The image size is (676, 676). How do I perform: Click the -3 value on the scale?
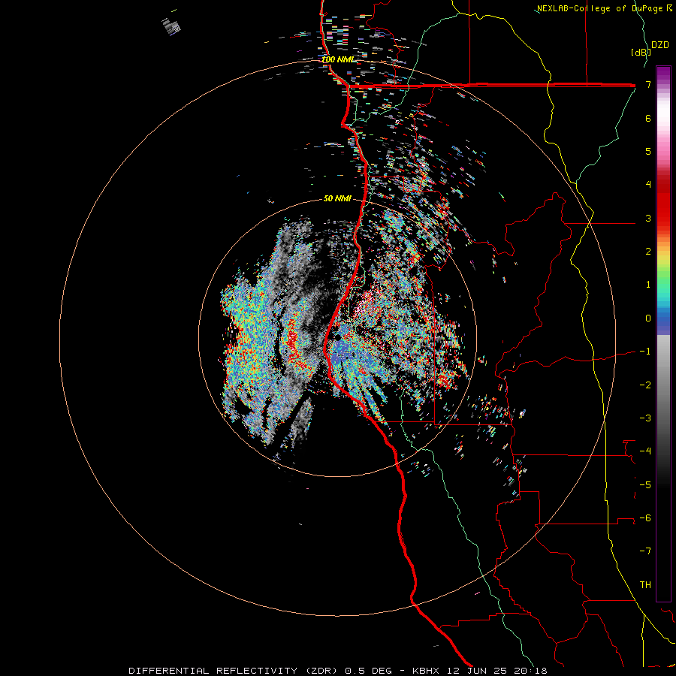pos(645,418)
